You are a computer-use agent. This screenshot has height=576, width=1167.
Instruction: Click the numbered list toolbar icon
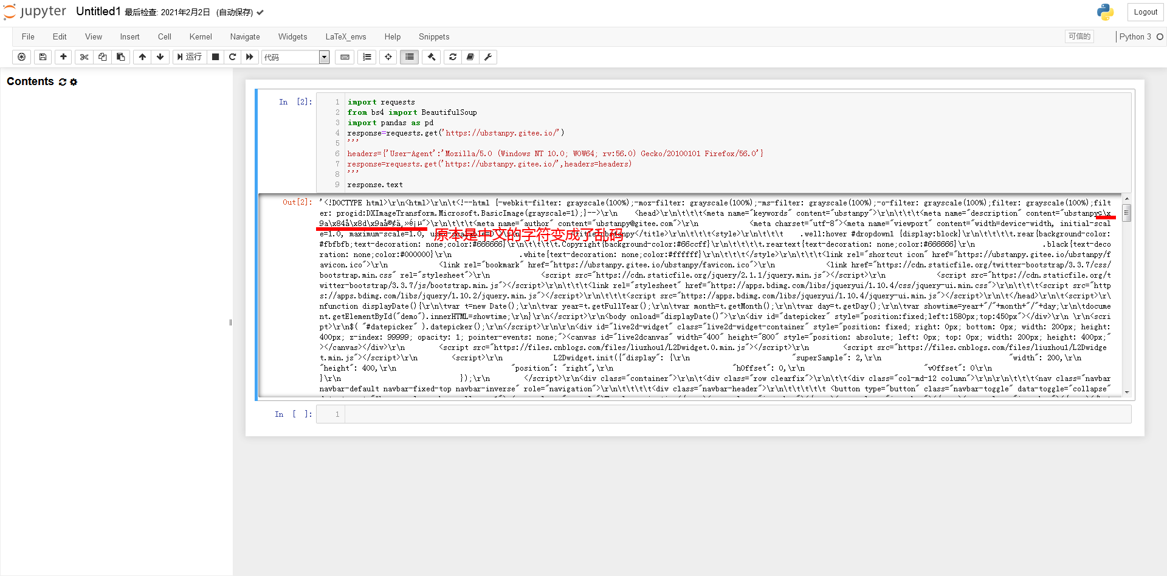click(367, 57)
